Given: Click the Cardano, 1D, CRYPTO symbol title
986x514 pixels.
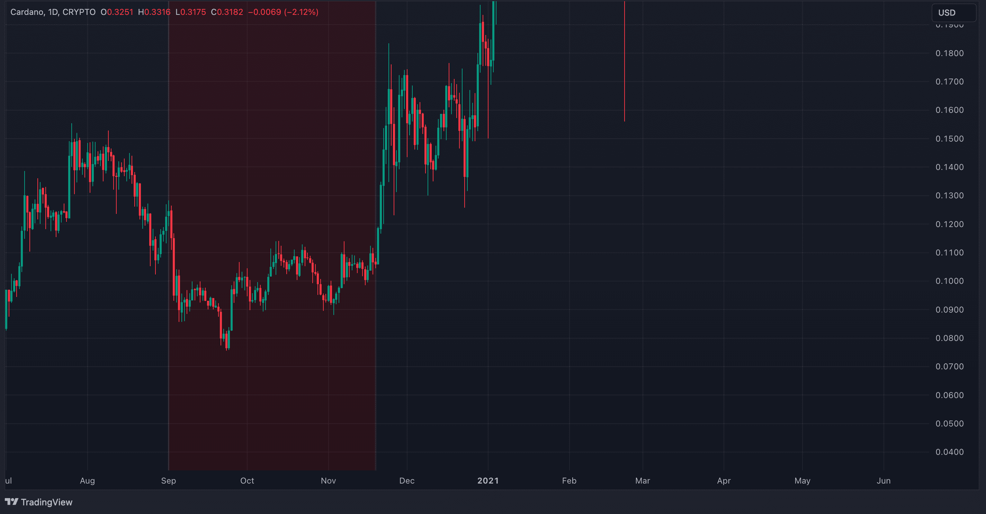Looking at the screenshot, I should tap(53, 12).
